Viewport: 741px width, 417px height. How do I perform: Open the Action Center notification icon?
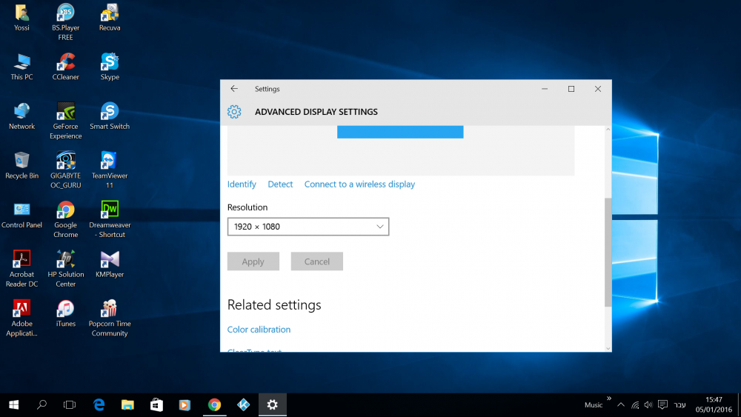click(x=662, y=404)
